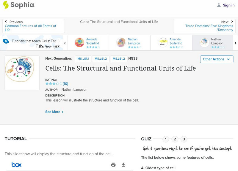Go to Next lesson Three Domains
Image resolution: width=238 pixels, height=171 pixels.
(204, 26)
